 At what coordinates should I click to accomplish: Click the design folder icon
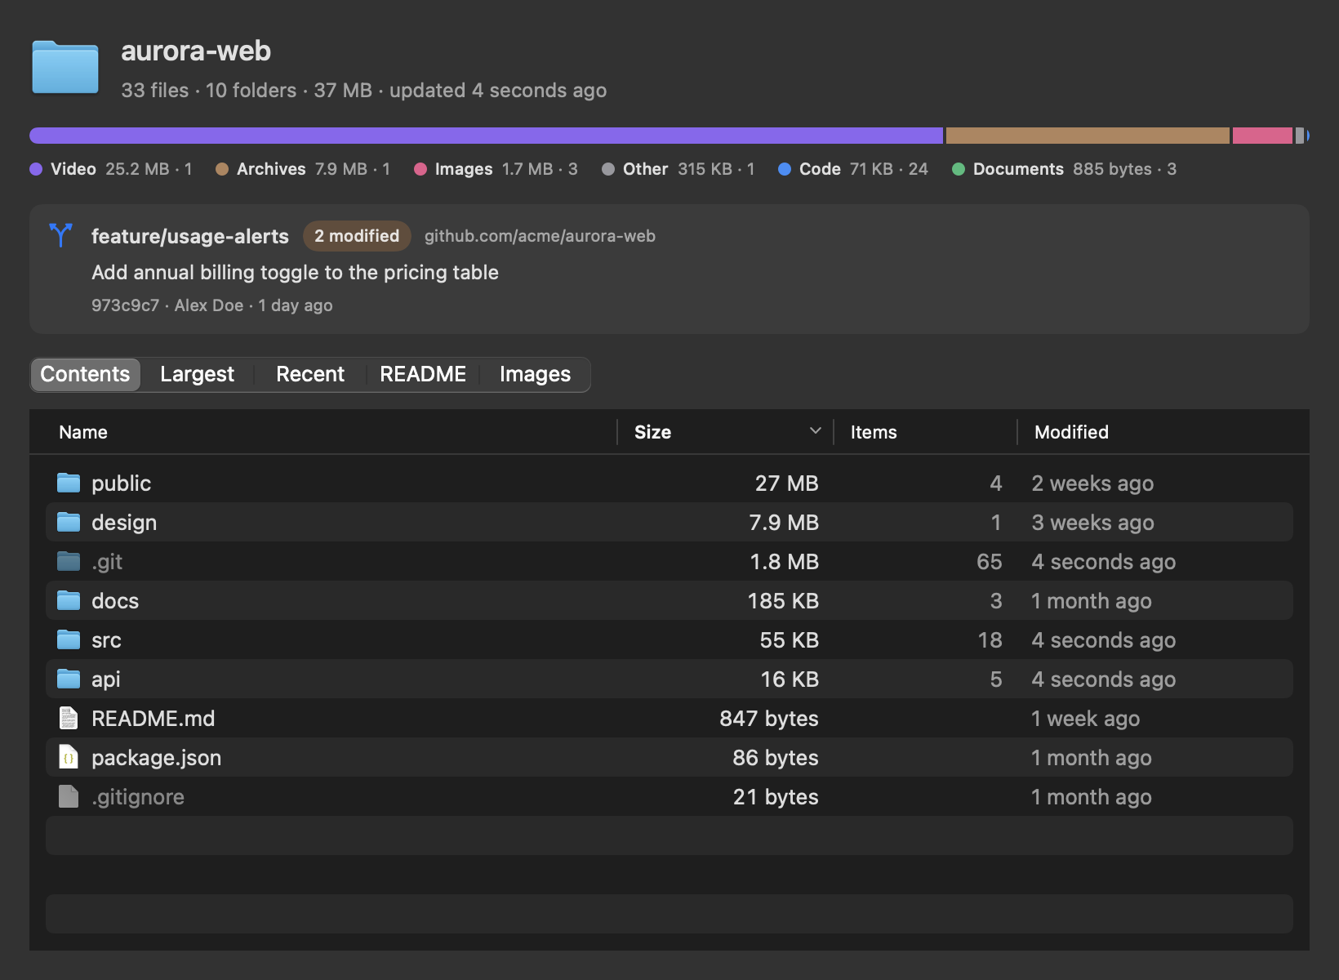[69, 522]
